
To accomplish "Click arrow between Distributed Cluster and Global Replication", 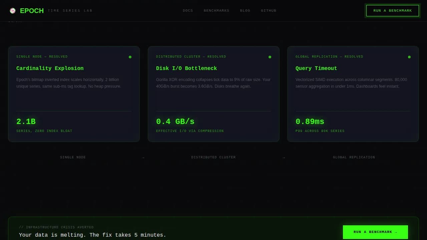I will point(284,158).
